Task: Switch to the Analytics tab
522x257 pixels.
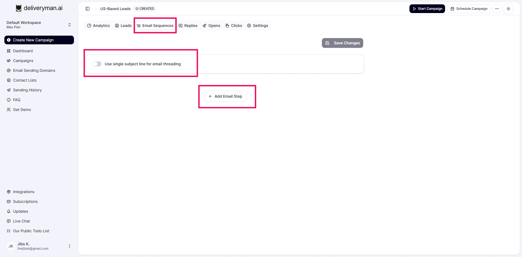Action: (x=98, y=26)
